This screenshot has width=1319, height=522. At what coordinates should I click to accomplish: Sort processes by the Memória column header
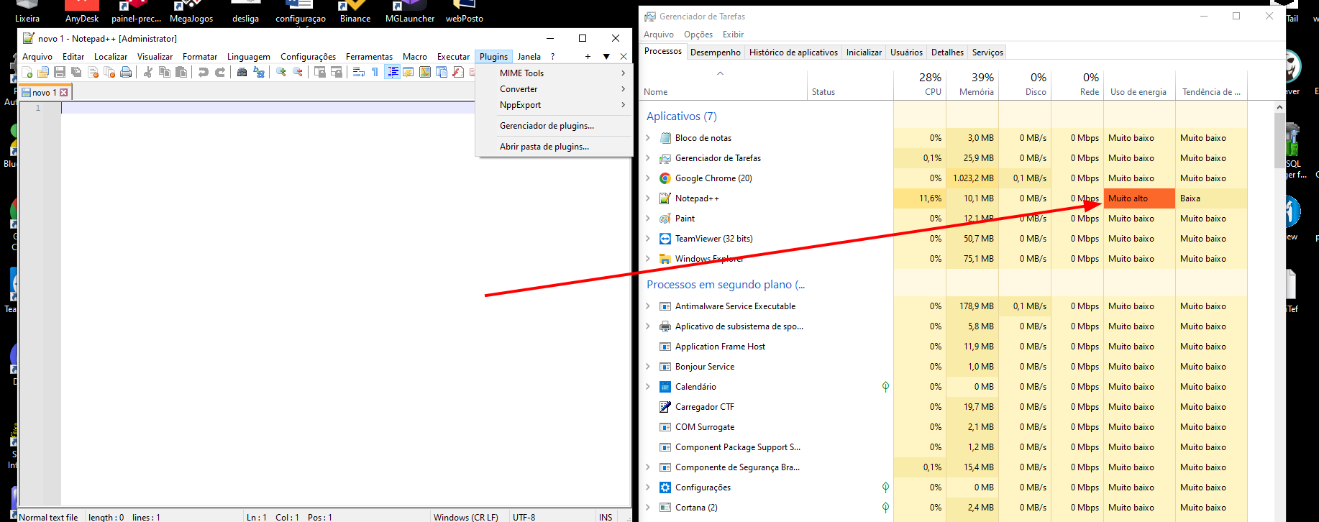972,84
